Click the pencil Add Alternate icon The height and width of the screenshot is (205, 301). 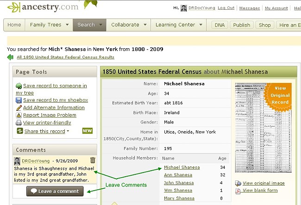pyautogui.click(x=19, y=108)
